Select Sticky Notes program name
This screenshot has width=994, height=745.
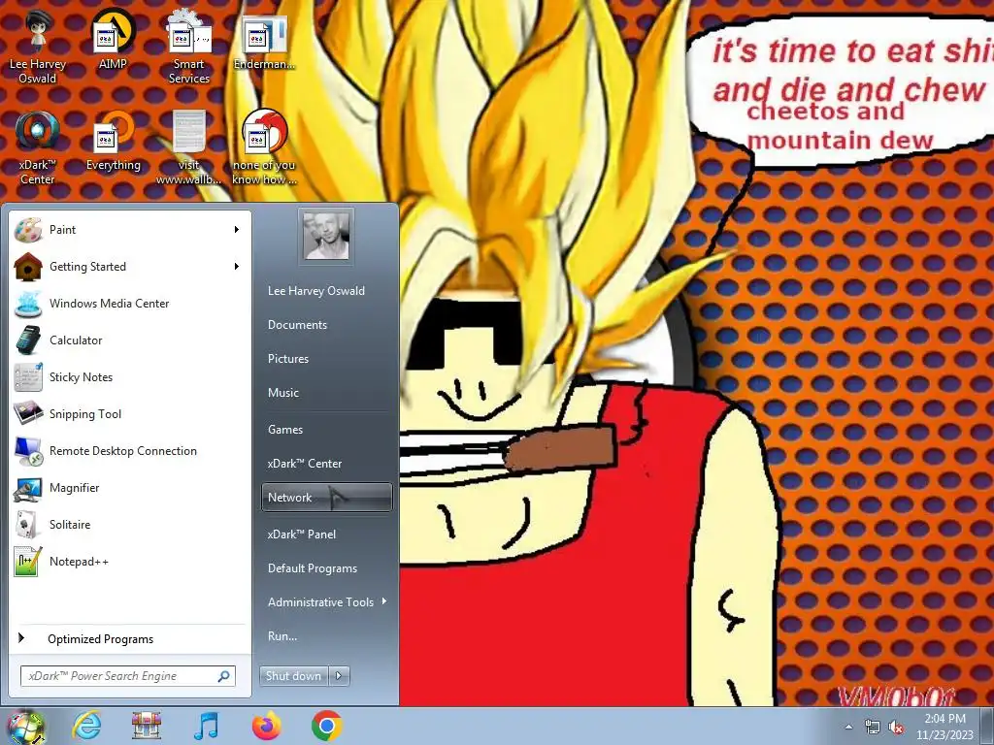point(82,377)
